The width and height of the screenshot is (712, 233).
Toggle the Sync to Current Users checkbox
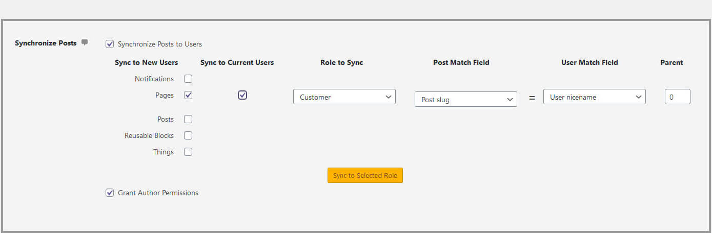pyautogui.click(x=242, y=95)
